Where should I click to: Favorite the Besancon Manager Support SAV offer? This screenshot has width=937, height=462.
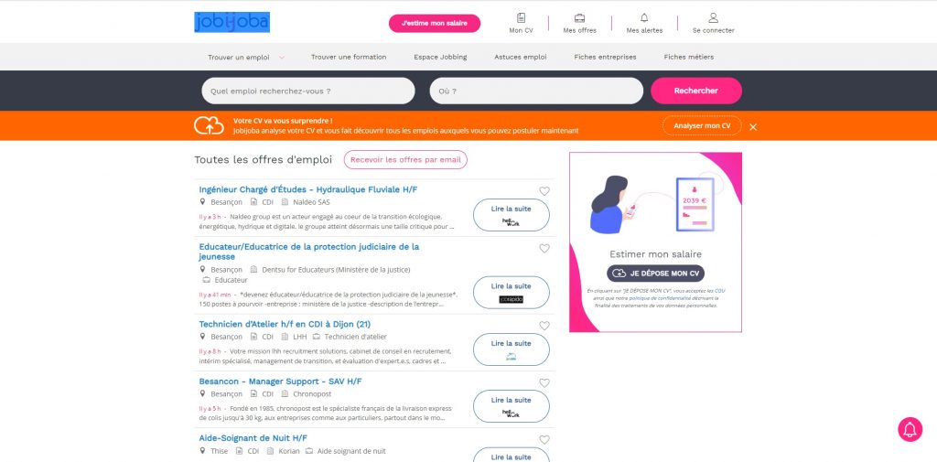[544, 383]
